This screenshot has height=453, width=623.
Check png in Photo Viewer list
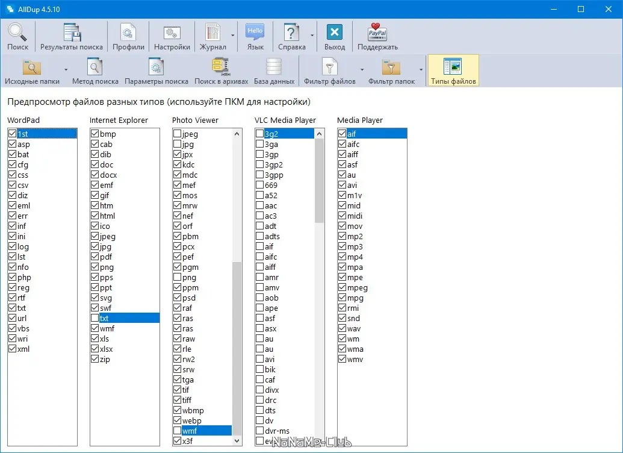tap(177, 277)
